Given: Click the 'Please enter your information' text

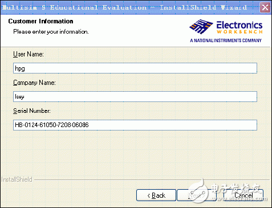Looking at the screenshot, I should coord(51,31).
